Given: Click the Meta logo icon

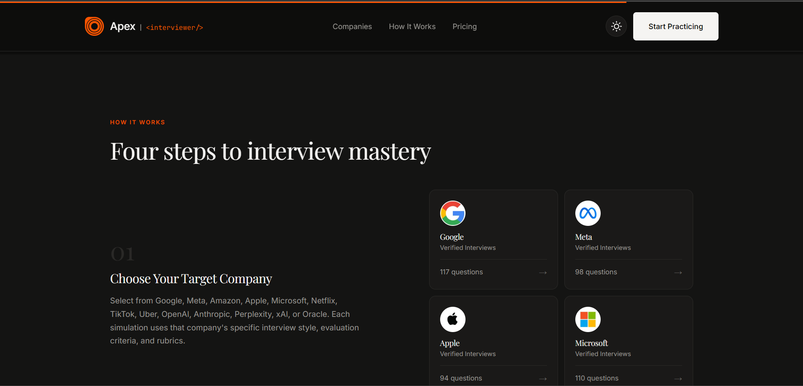Looking at the screenshot, I should pyautogui.click(x=588, y=213).
